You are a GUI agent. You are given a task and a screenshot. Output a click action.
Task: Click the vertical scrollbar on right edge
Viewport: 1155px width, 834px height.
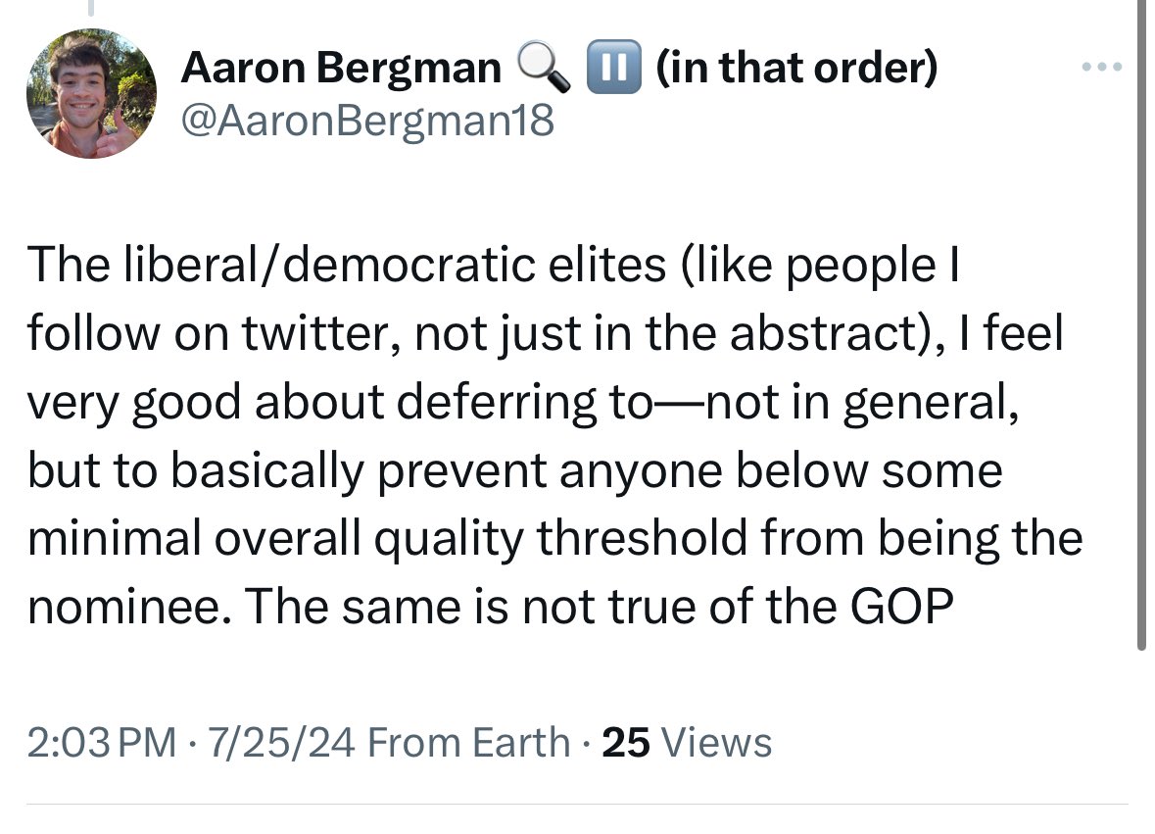pos(1141,324)
